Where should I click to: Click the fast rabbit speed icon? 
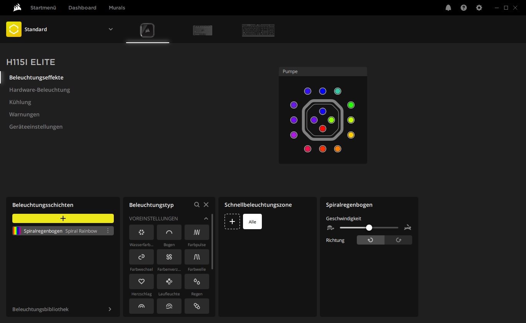coord(408,228)
